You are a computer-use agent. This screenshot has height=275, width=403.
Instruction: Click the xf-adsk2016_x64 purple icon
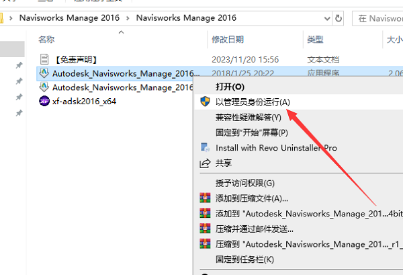[x=44, y=101]
